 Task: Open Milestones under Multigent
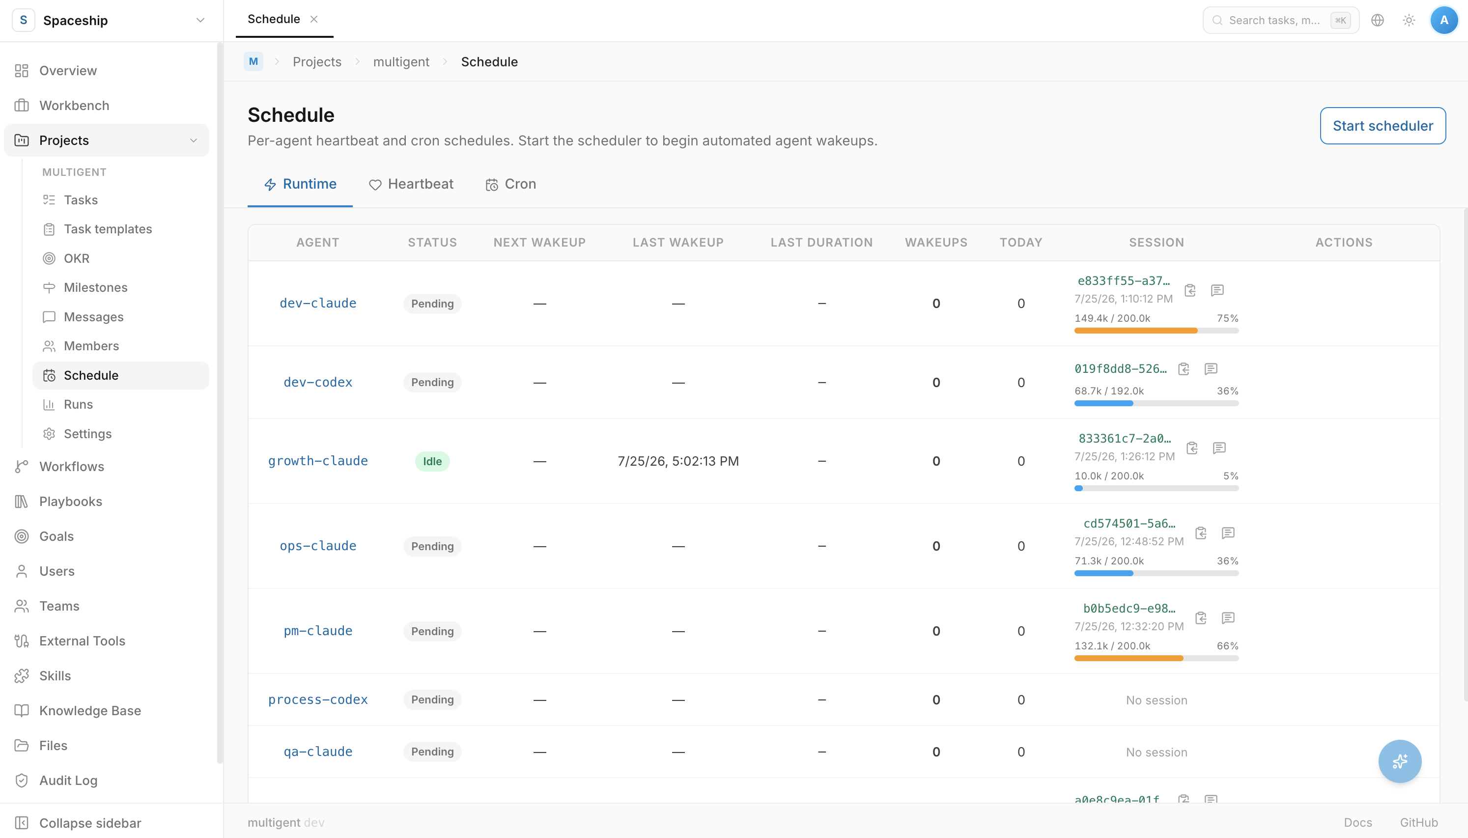[121, 287]
